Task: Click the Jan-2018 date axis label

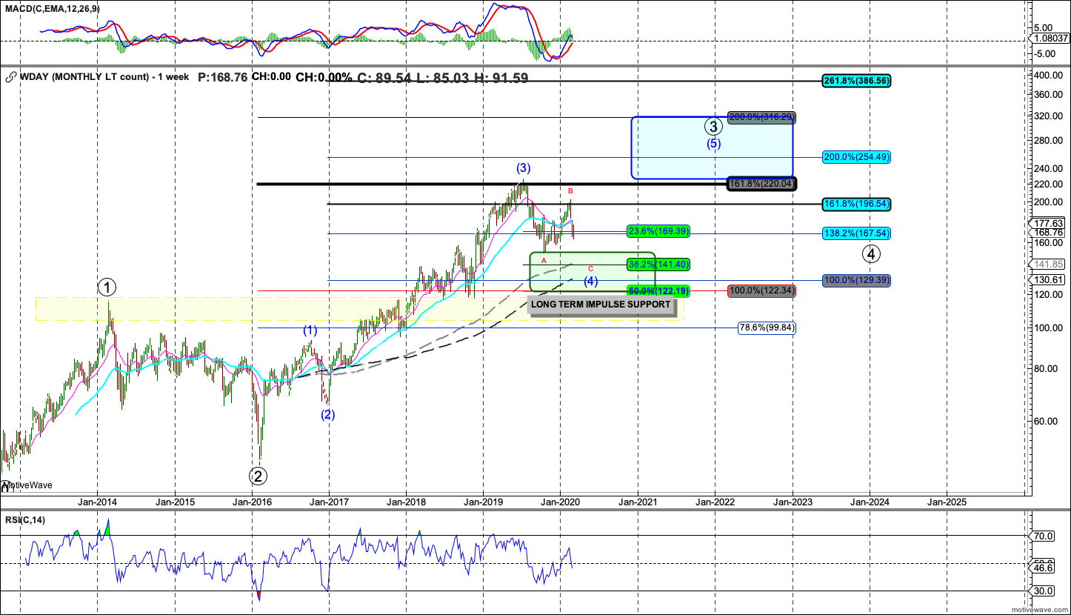Action: pyautogui.click(x=406, y=502)
